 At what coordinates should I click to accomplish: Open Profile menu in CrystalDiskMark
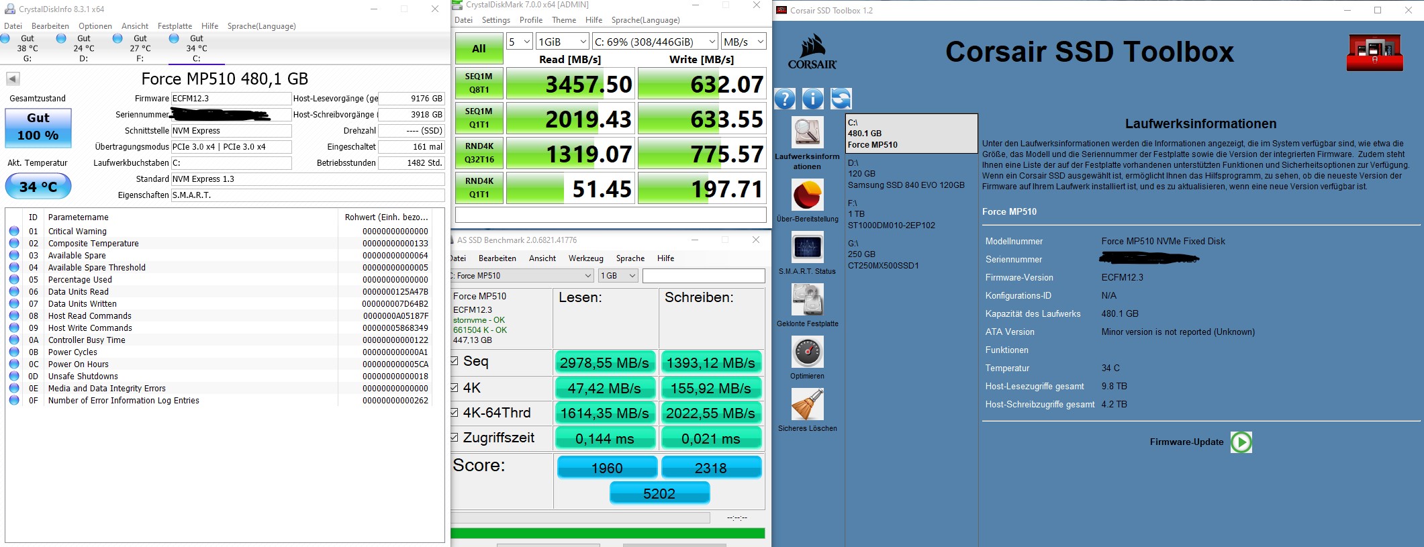click(531, 20)
